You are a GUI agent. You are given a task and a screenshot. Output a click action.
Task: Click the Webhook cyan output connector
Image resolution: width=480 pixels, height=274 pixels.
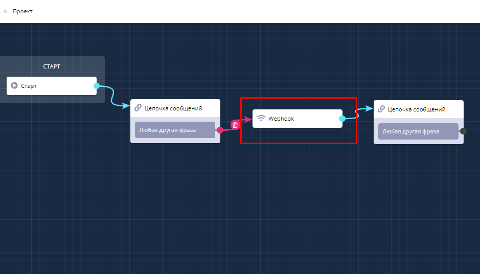click(342, 119)
